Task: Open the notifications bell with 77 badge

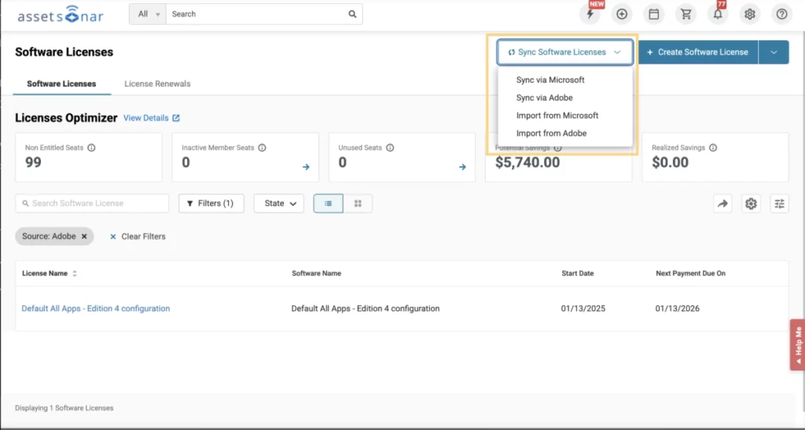Action: pyautogui.click(x=718, y=14)
